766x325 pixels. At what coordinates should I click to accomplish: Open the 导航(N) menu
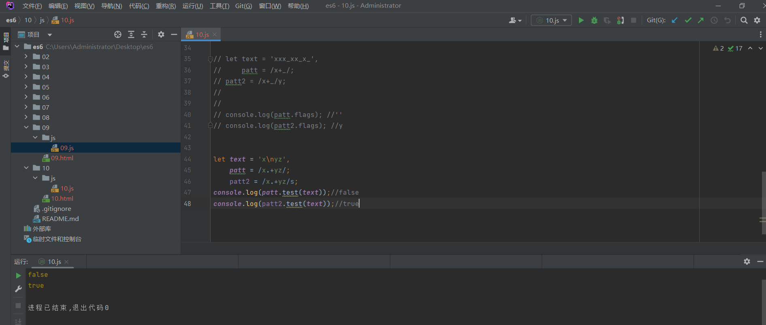[x=111, y=6]
